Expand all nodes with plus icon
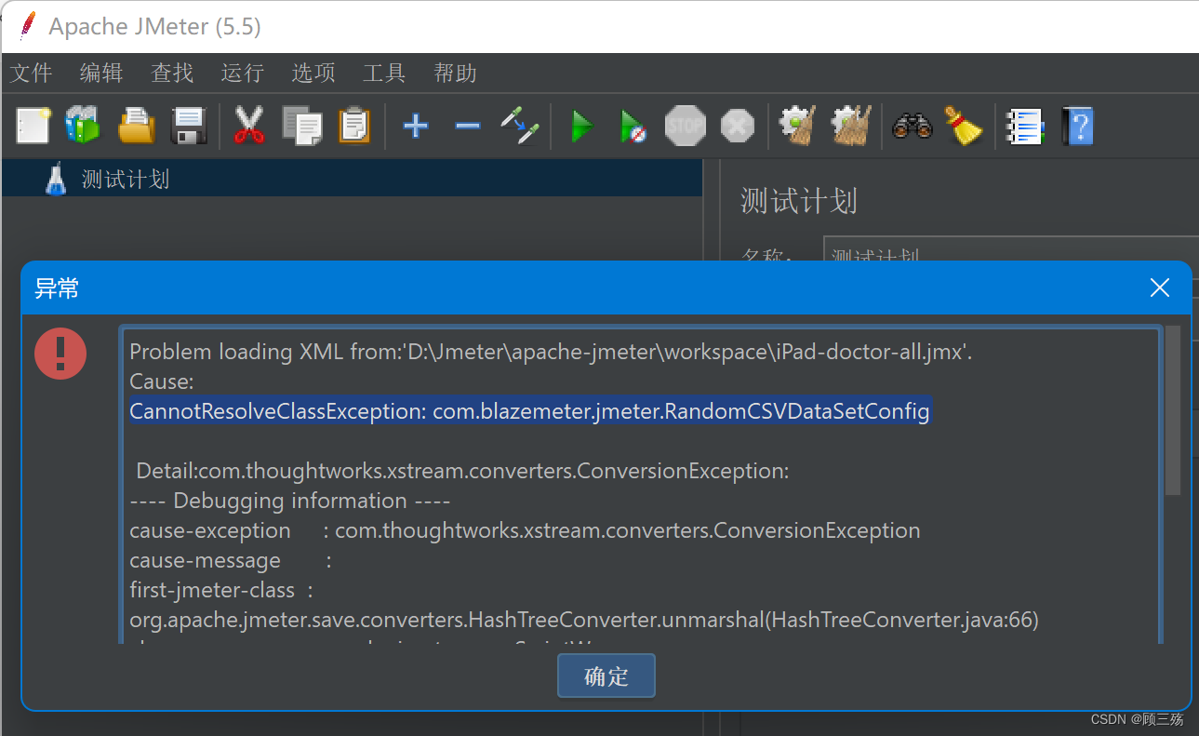 point(415,125)
